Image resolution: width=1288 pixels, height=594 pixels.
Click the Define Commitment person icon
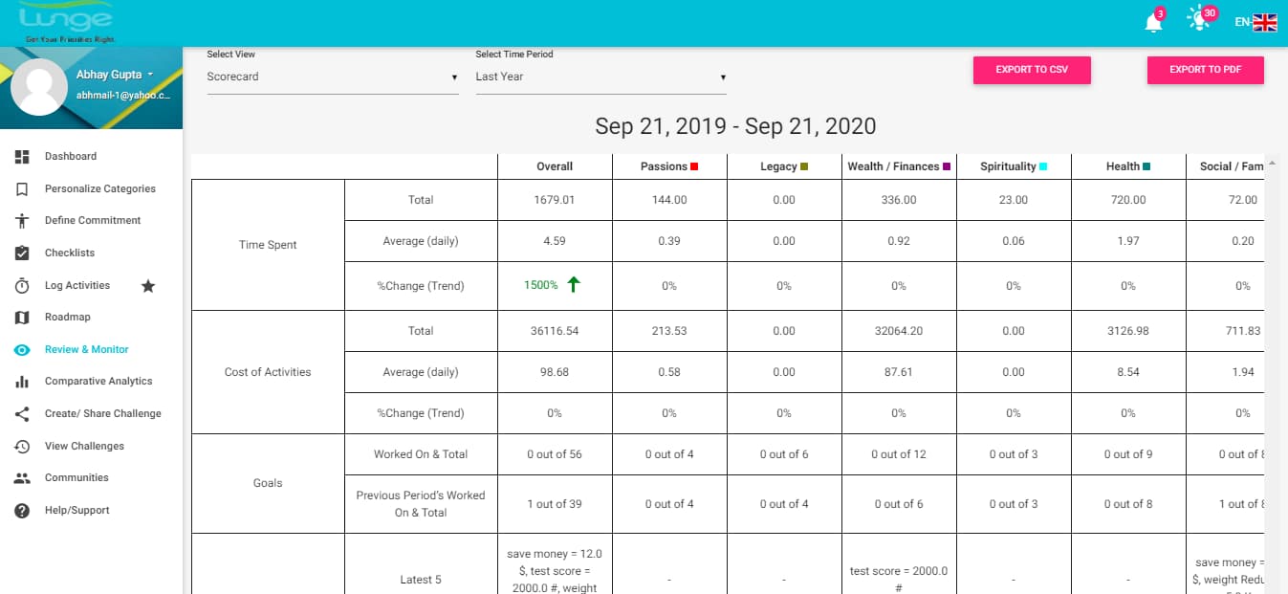(23, 221)
